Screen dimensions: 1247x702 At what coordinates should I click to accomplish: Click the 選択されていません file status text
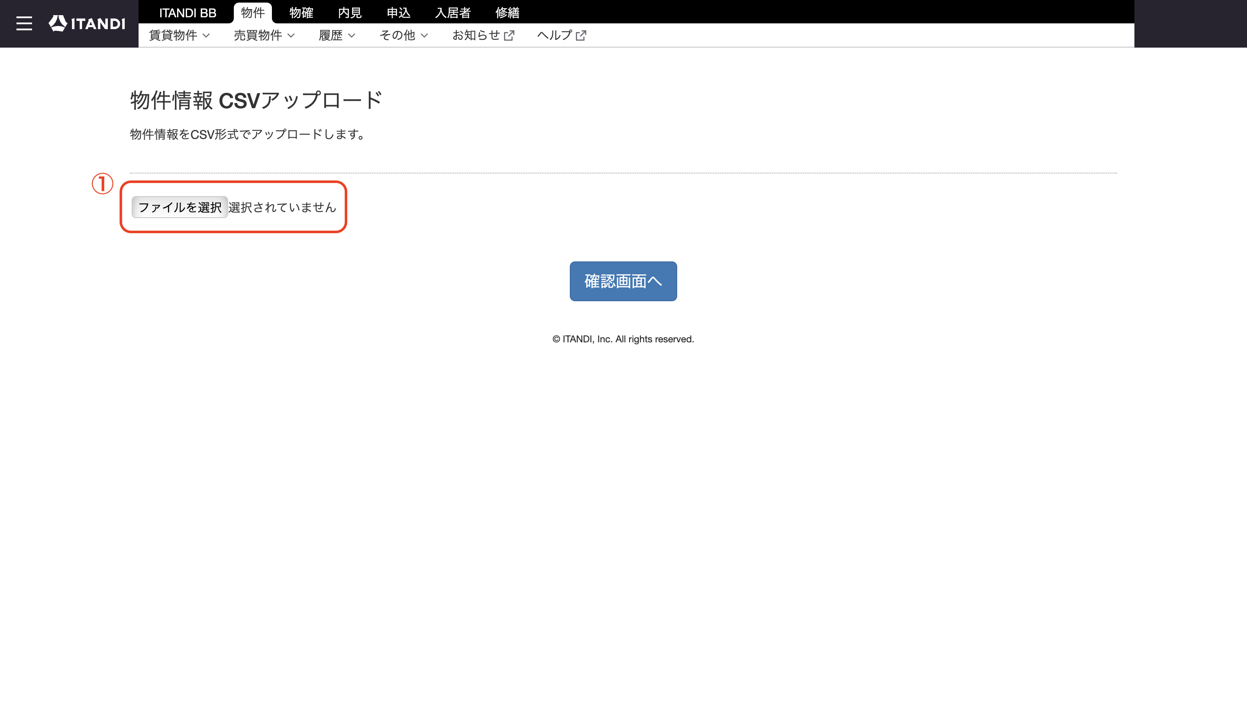(282, 207)
